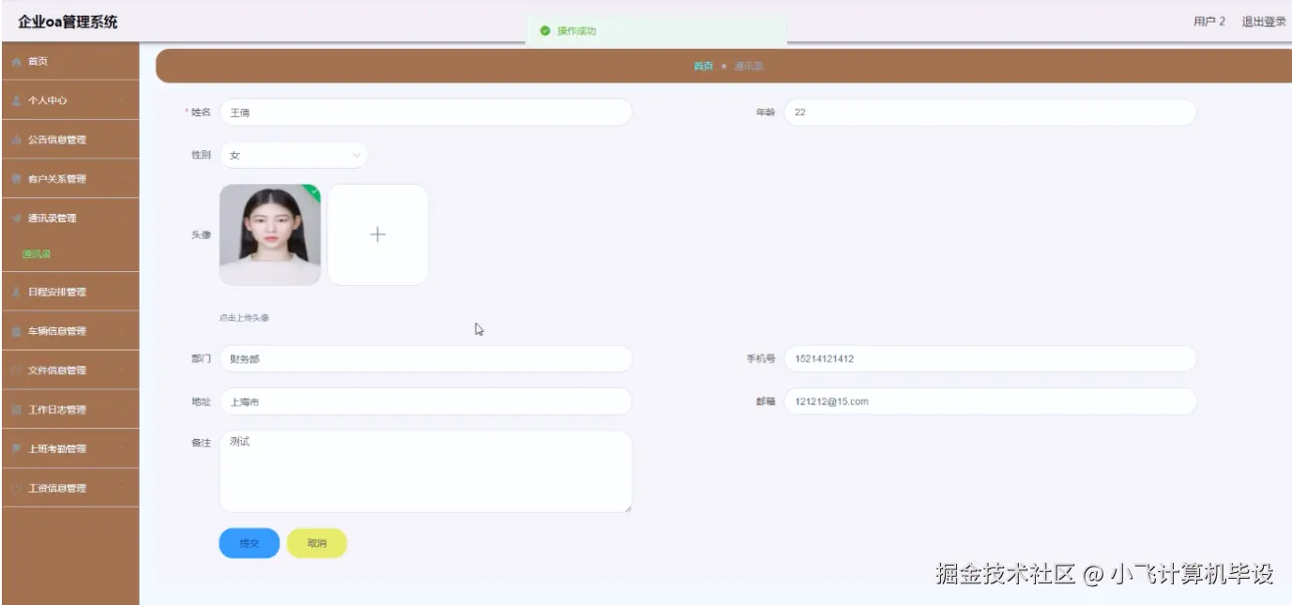The image size is (1292, 605).
Task: Click the blue 提交 submit button
Action: [x=250, y=543]
